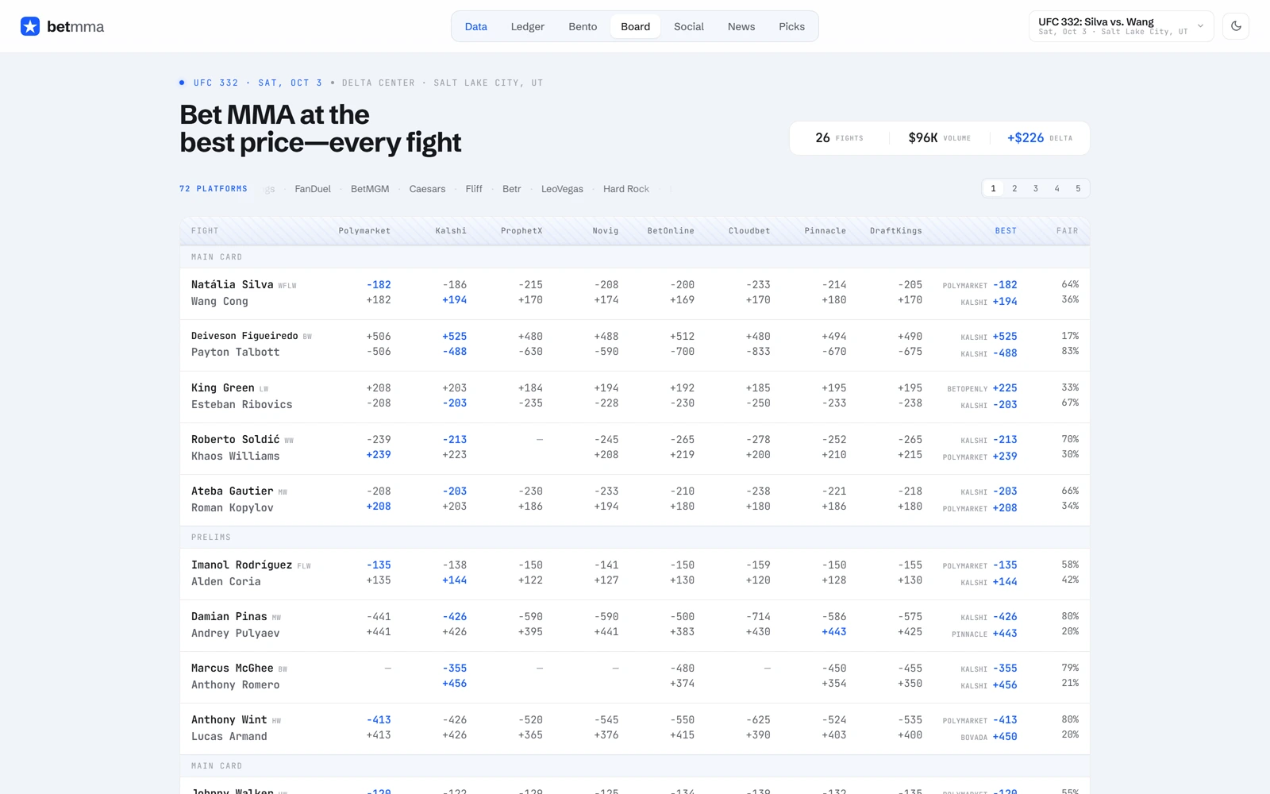Select fighter Natália Silva

(232, 284)
